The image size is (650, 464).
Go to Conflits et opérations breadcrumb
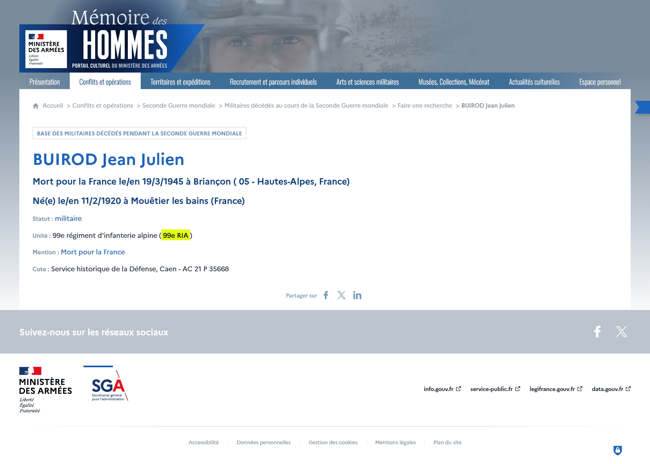point(103,106)
